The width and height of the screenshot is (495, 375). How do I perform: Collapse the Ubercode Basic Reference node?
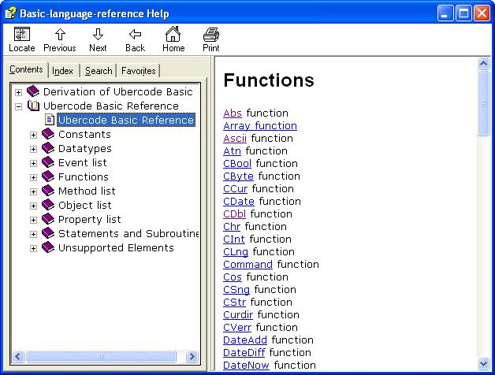click(19, 106)
